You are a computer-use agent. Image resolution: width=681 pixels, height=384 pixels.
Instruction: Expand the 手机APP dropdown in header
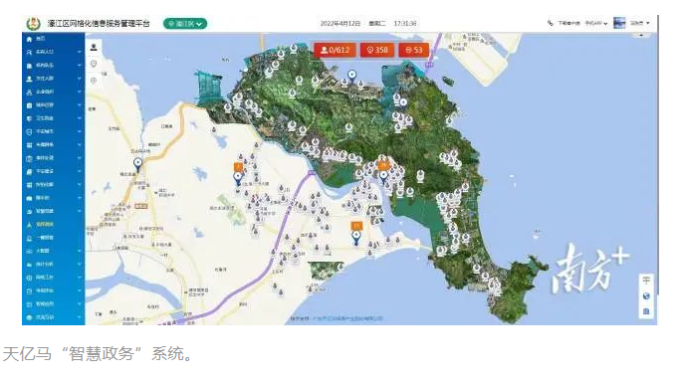point(595,23)
